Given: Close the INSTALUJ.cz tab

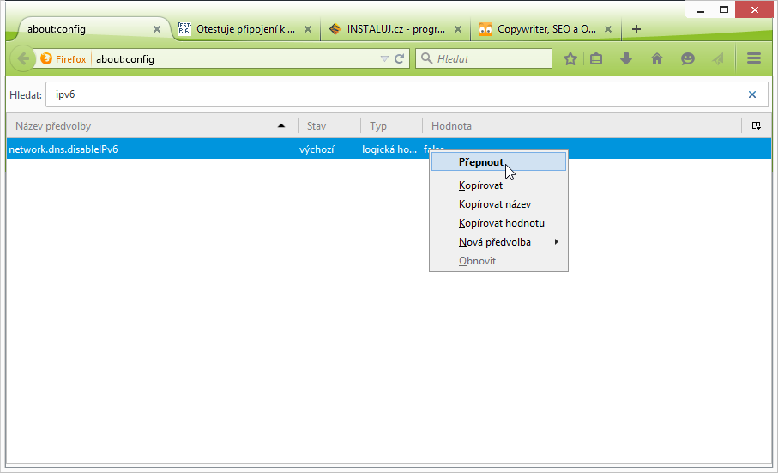Looking at the screenshot, I should [x=458, y=29].
